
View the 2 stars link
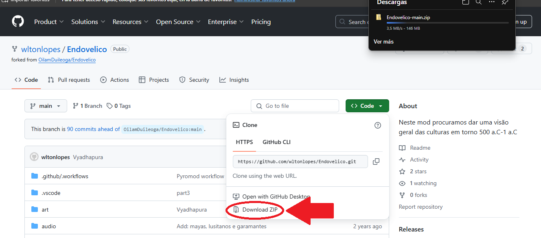[x=413, y=171]
